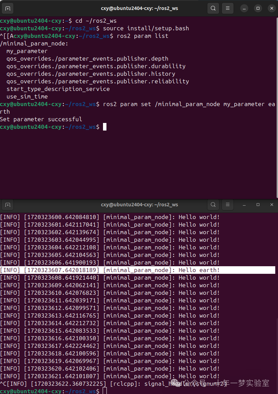Click the highlighted 'Hello earth!' log line
278x394 pixels.
[138, 270]
